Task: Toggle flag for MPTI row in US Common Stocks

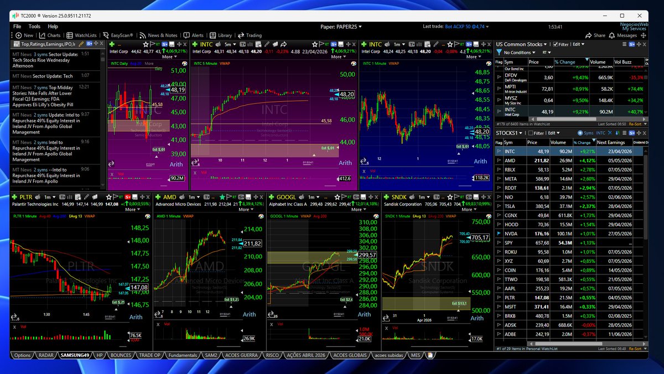Action: [500, 89]
